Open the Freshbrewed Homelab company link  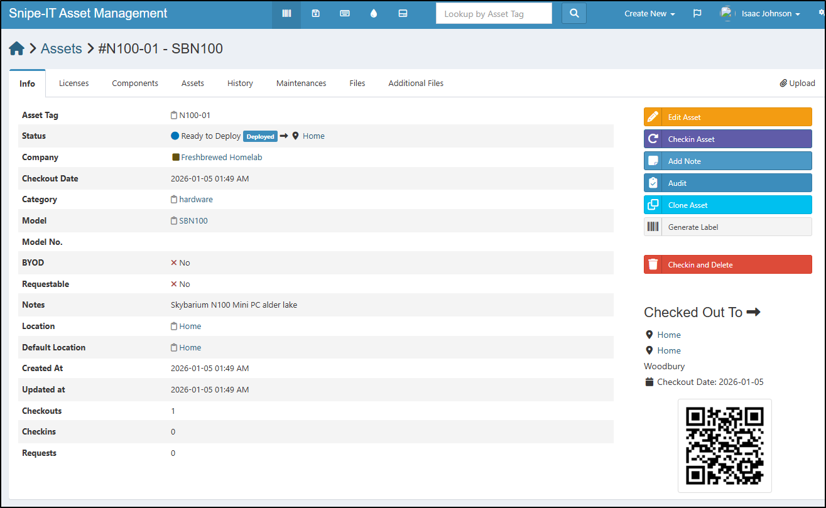(x=221, y=158)
